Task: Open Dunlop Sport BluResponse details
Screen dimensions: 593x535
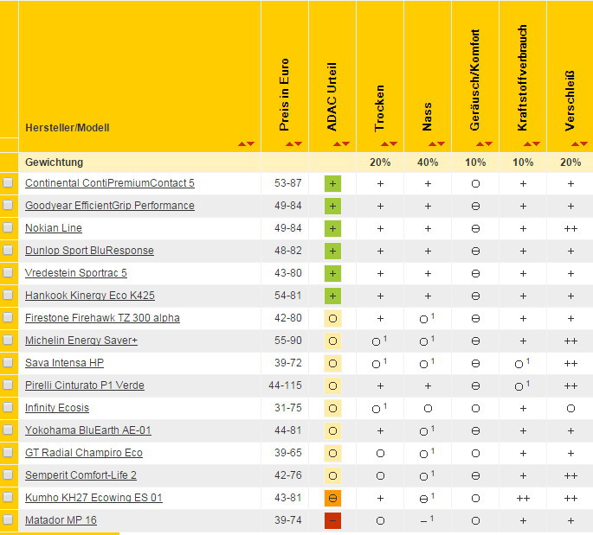Action: coord(89,251)
